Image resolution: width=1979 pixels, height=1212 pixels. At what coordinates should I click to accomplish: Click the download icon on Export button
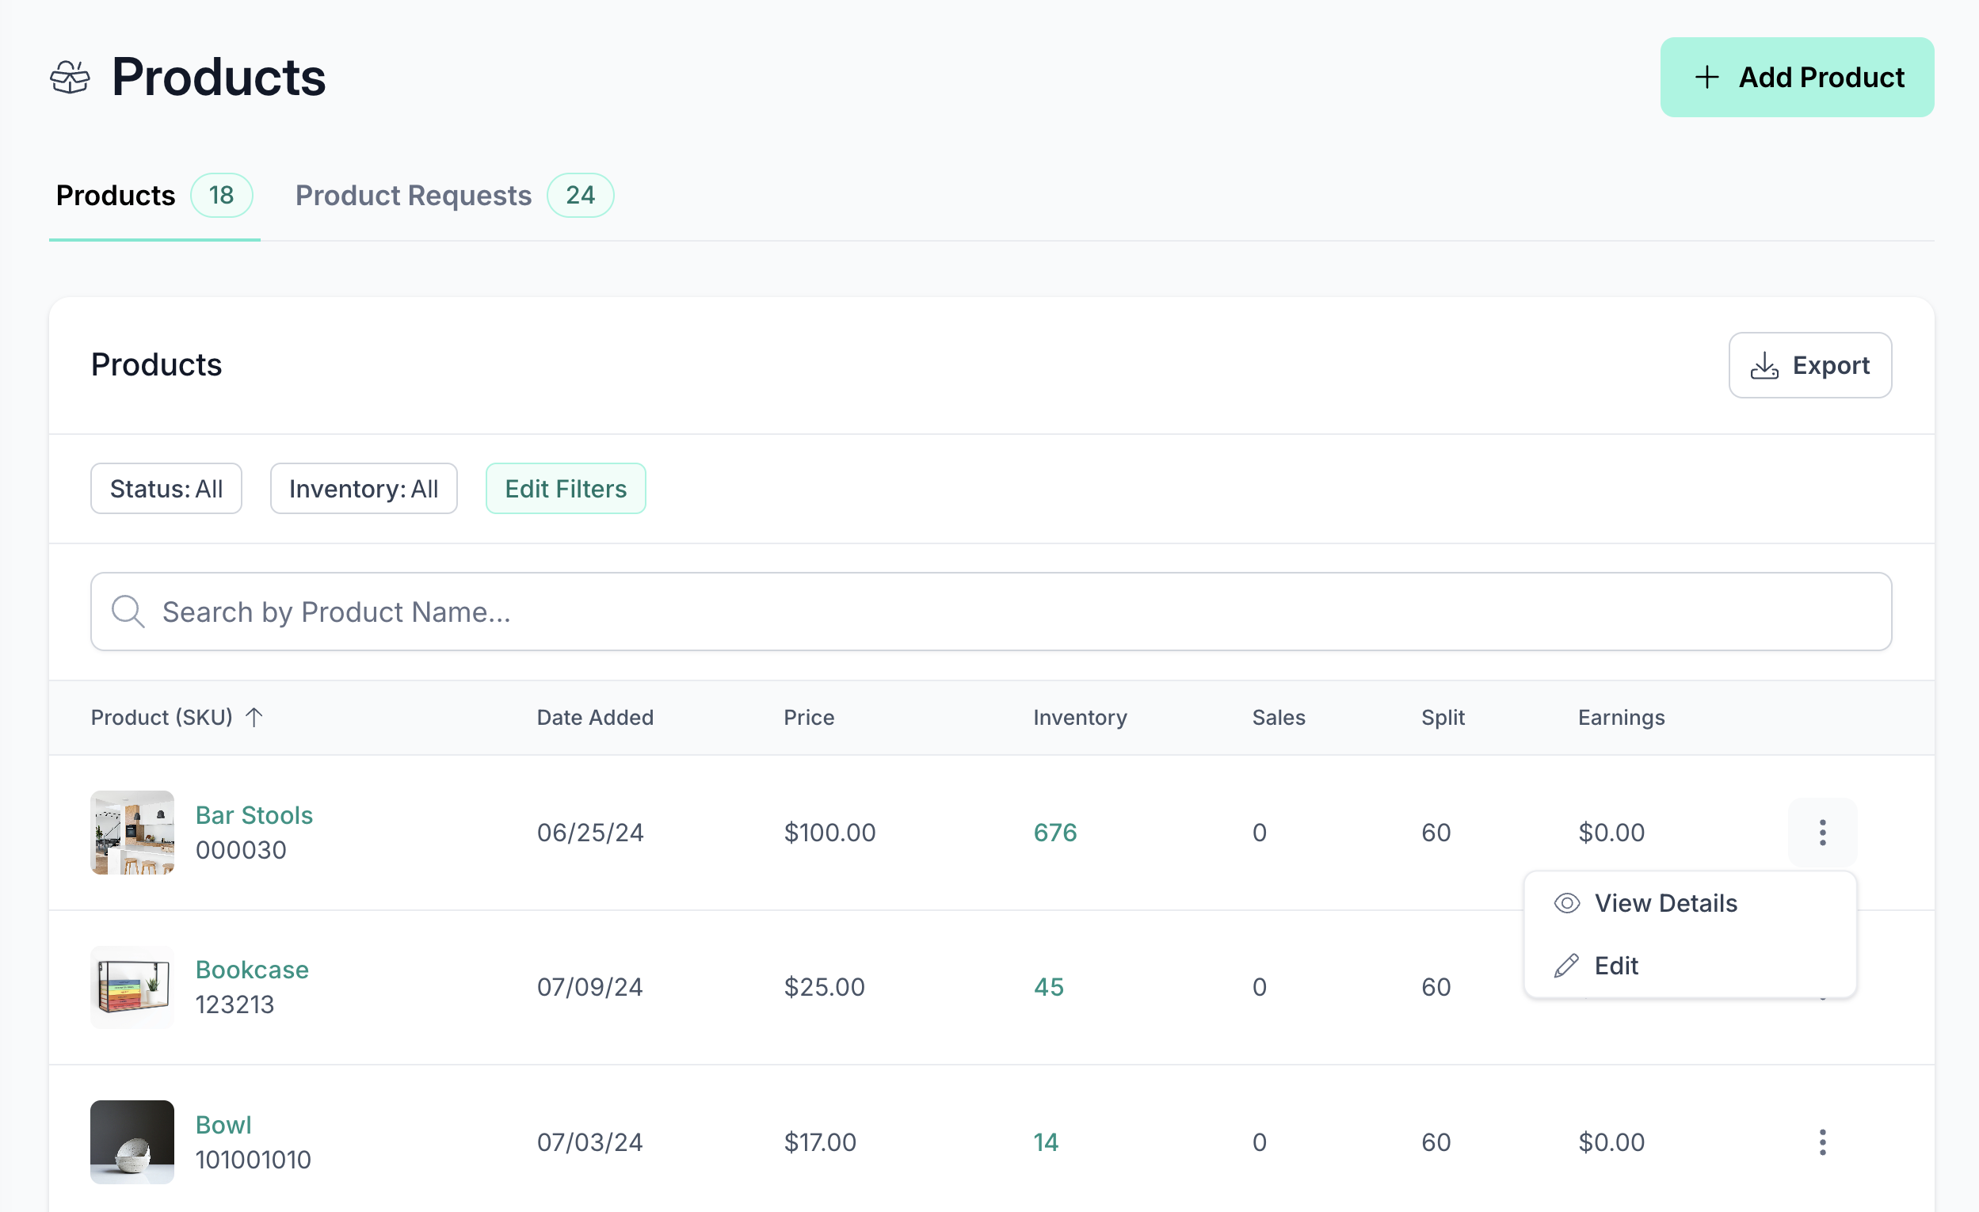click(1764, 365)
